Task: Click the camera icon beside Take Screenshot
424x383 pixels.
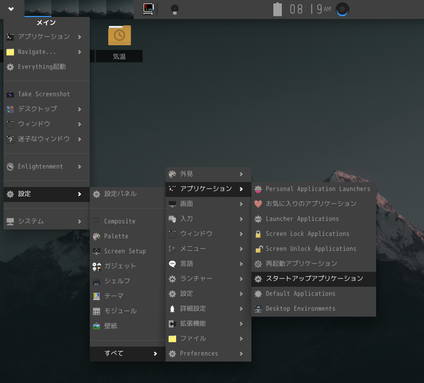Action: pyautogui.click(x=10, y=94)
